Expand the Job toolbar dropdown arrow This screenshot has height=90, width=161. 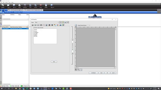pos(10,7)
